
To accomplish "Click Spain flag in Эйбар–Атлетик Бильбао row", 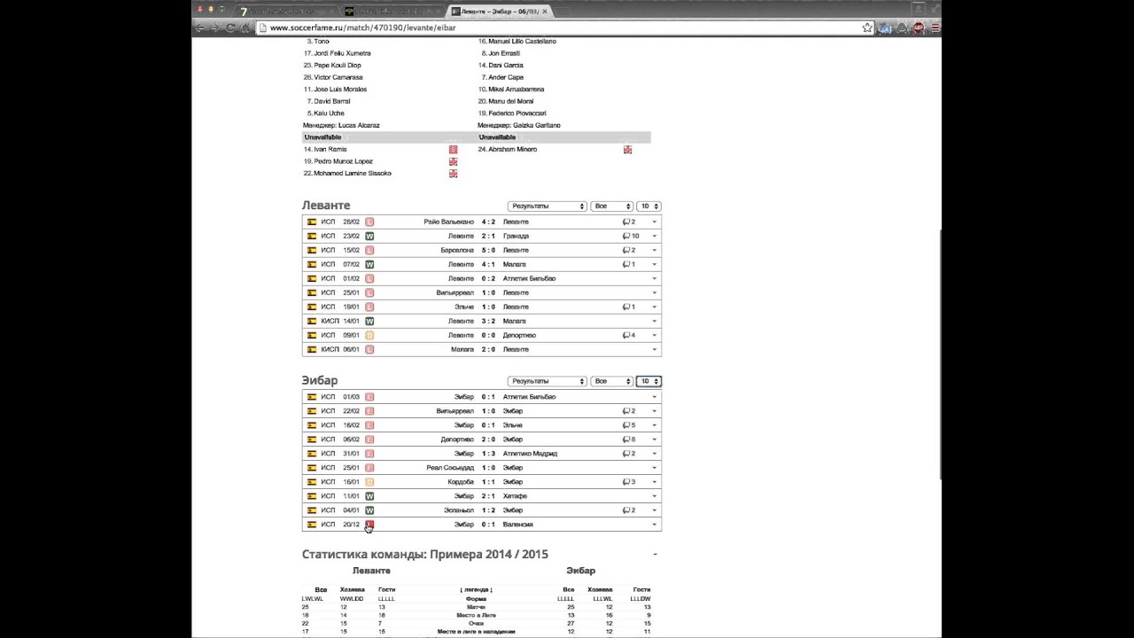I will point(312,397).
